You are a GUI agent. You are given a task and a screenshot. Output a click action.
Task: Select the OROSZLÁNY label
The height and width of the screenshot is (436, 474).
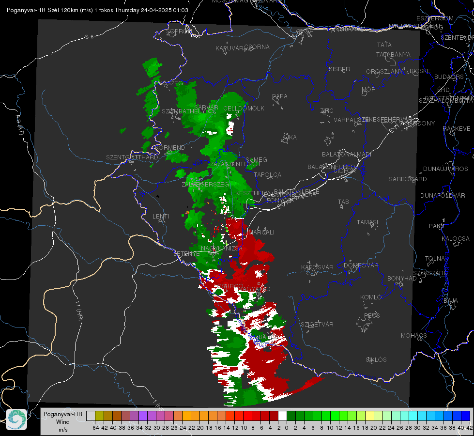pyautogui.click(x=384, y=72)
